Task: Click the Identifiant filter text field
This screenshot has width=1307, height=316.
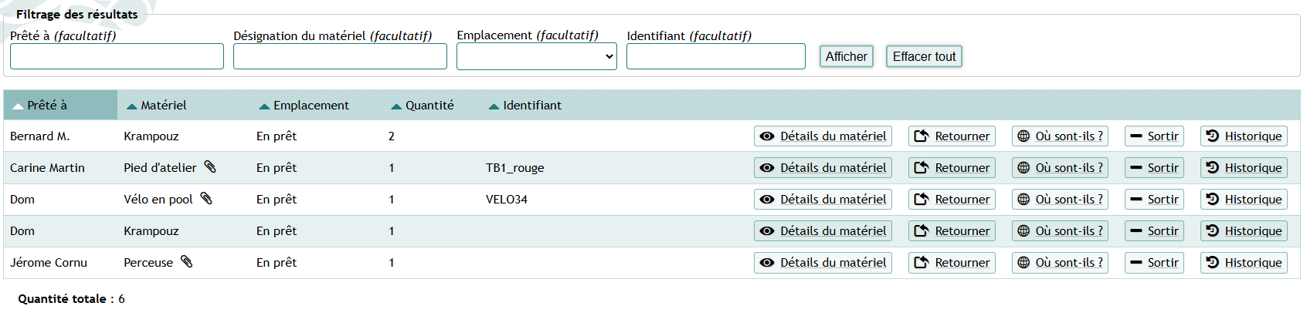Action: pyautogui.click(x=715, y=56)
